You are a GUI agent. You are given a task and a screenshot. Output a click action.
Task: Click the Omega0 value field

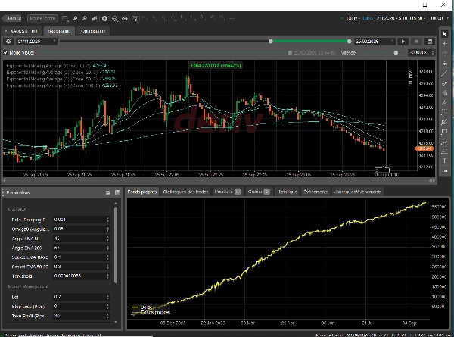pyautogui.click(x=82, y=229)
